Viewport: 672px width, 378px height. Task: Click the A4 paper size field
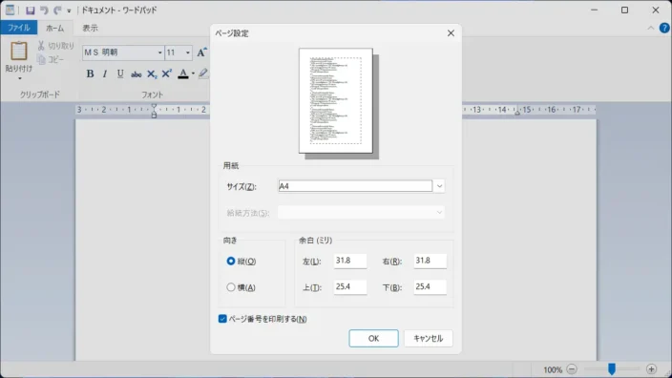355,186
